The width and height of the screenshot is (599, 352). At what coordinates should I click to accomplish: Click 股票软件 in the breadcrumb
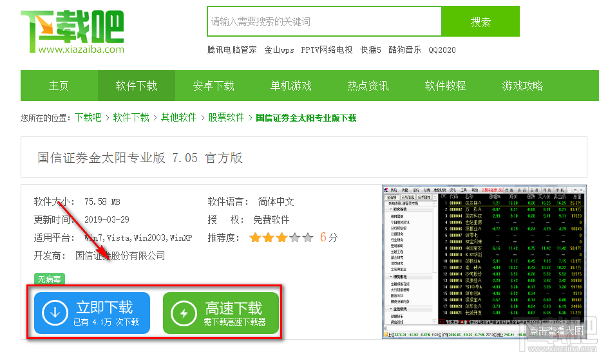coord(226,118)
